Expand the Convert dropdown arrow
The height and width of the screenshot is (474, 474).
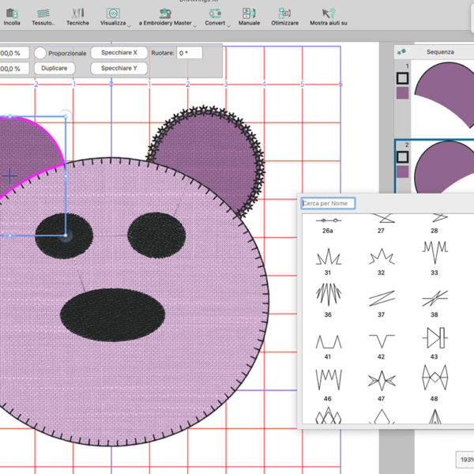(x=229, y=26)
